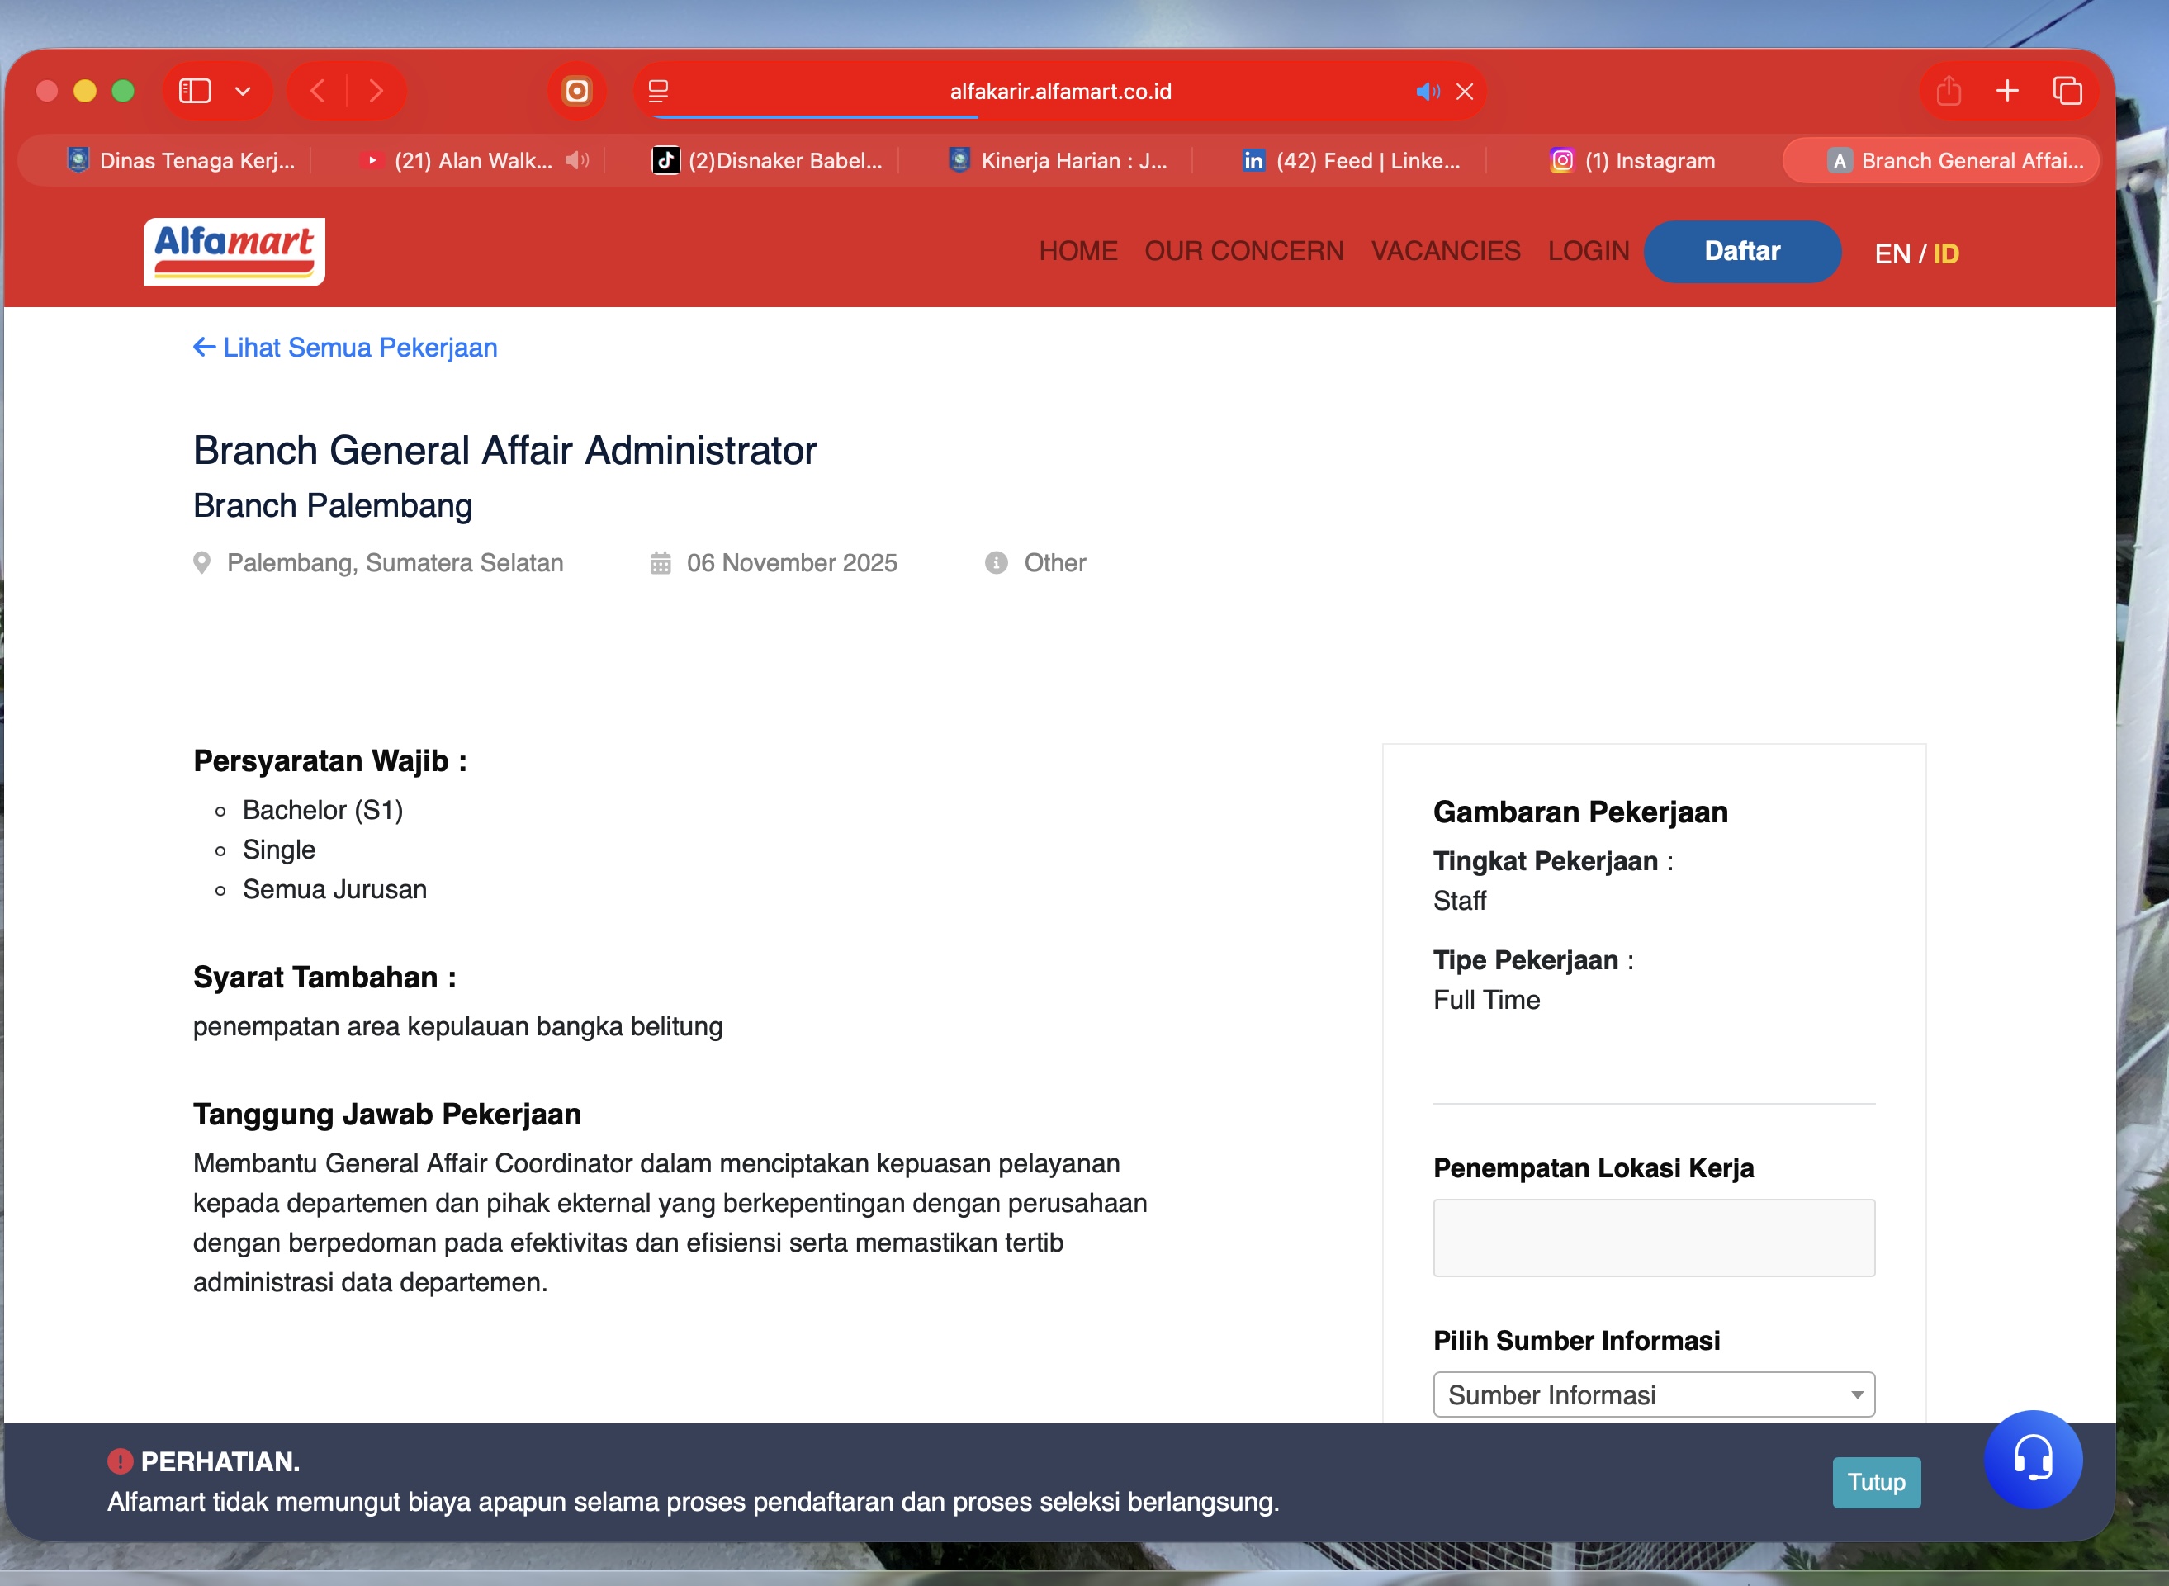Screen dimensions: 2169x1586
Task: Click the forward navigation arrow
Action: coord(376,91)
